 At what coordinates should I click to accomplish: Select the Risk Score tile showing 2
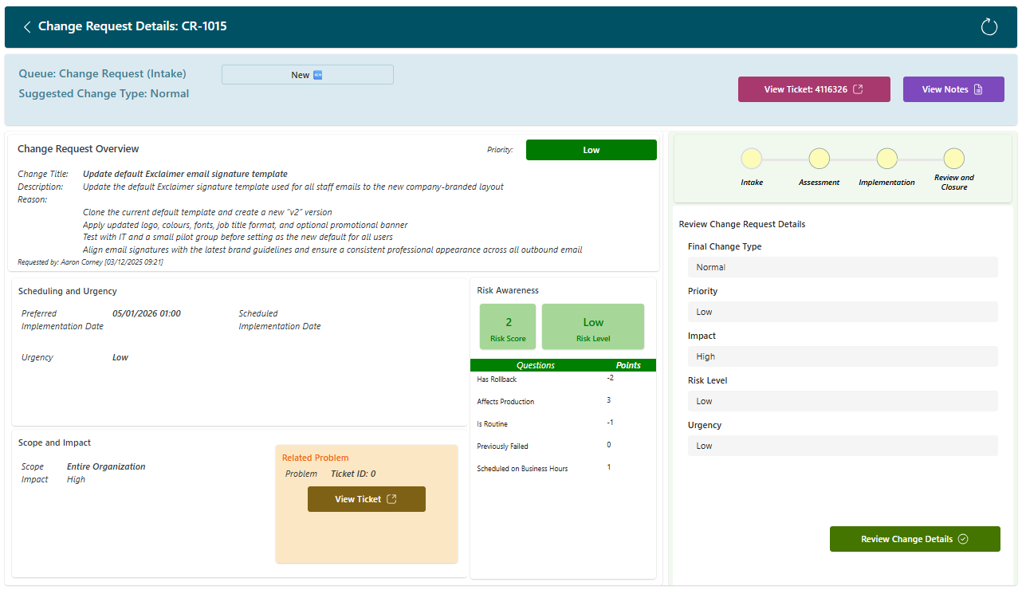click(508, 327)
